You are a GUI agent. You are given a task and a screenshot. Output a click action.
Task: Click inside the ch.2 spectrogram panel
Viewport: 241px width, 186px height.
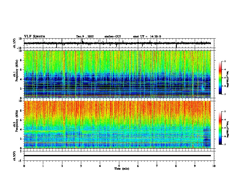(x=117, y=125)
